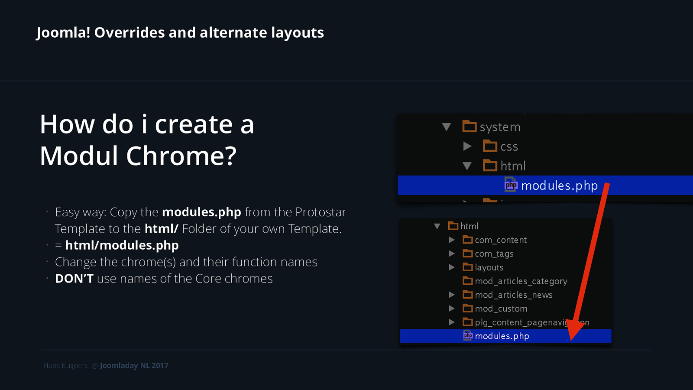This screenshot has height=390, width=693.
Task: Select the layouts label
Action: point(489,268)
